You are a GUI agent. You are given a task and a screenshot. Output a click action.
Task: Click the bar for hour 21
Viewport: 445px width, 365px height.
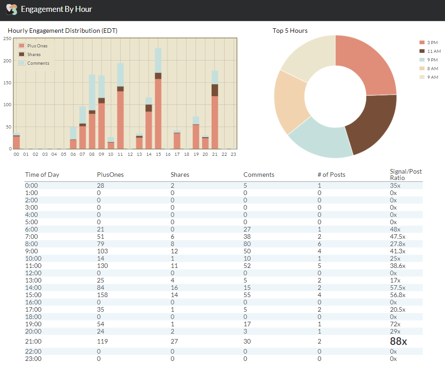click(215, 118)
